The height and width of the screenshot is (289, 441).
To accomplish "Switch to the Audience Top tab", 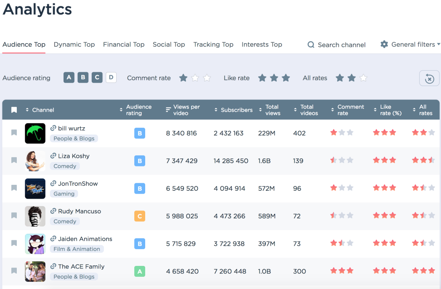I will pyautogui.click(x=24, y=45).
